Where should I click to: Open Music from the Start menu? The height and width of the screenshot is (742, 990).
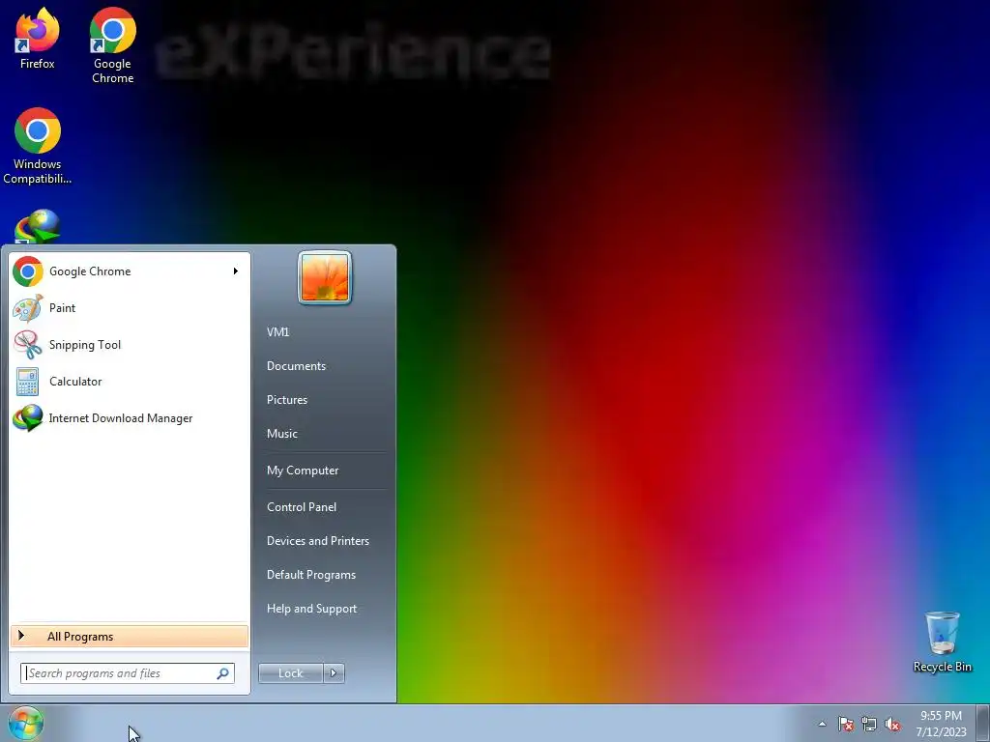(282, 434)
